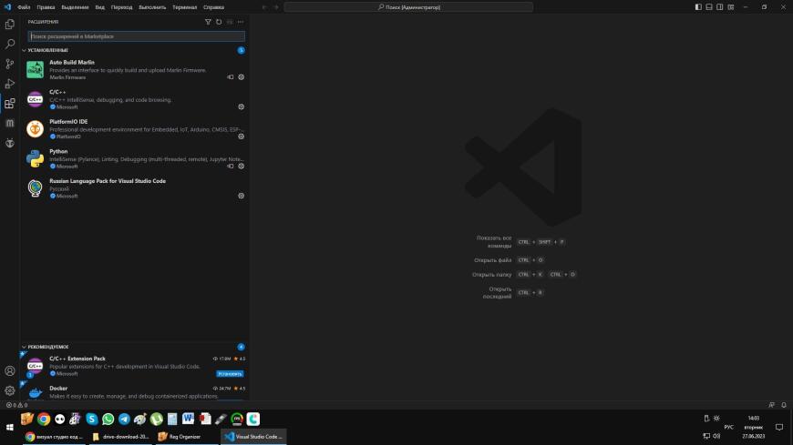Click the recommended extensions count badge

click(242, 347)
